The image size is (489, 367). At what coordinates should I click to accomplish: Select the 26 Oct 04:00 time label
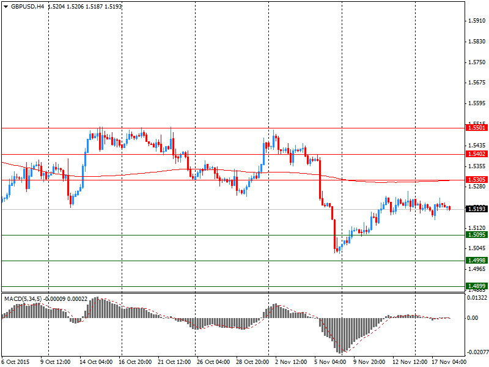tap(213, 362)
